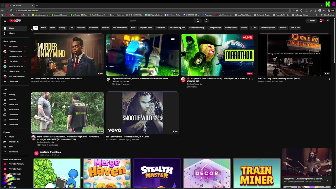Launch the Stealth Master playable game

(157, 173)
